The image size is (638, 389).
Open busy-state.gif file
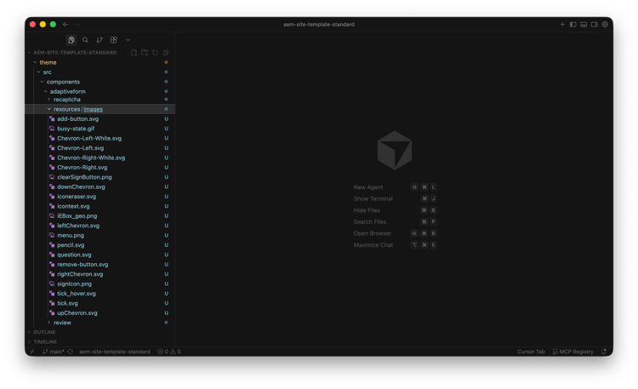(x=76, y=129)
